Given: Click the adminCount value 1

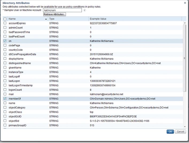Looking at the screenshot, I should coord(91,28).
